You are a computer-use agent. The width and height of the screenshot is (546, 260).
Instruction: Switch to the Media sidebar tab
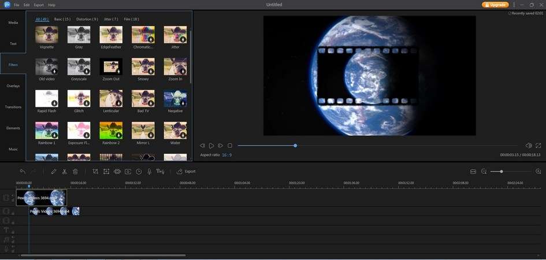(x=13, y=23)
